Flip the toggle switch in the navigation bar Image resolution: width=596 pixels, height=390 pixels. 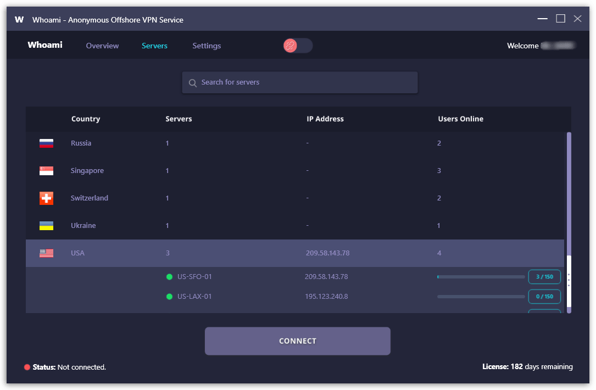(x=298, y=46)
